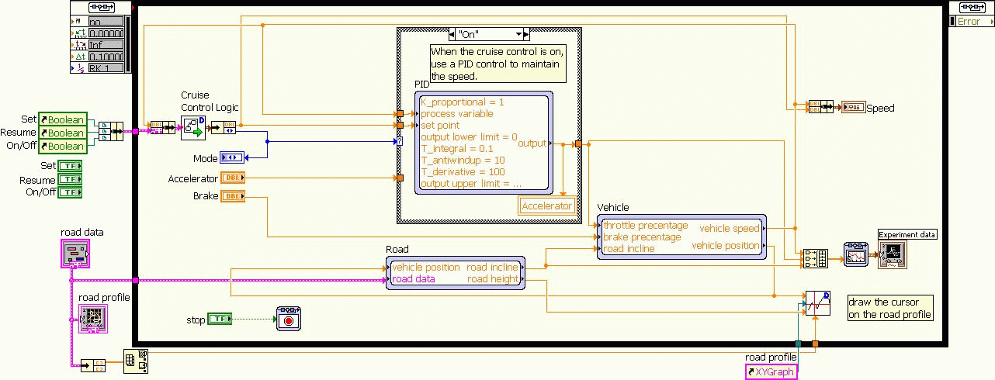Open the "On" case selector dropdown
The image size is (995, 380).
point(488,35)
